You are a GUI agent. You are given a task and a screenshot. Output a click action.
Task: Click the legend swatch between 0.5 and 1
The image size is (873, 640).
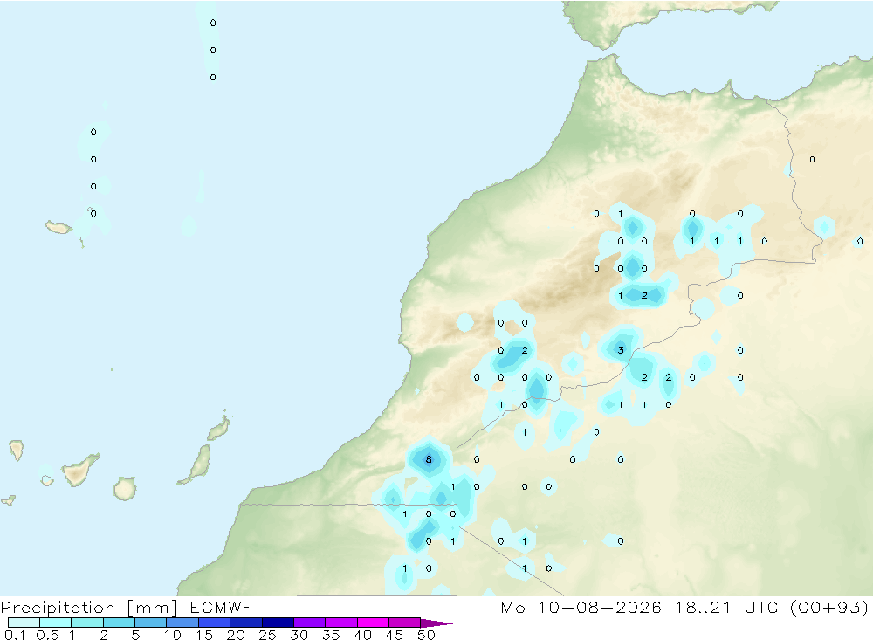55,623
